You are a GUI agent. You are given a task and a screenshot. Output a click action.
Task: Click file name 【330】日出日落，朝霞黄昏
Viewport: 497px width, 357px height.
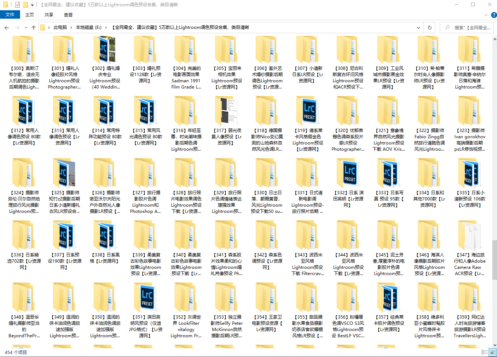point(267,202)
